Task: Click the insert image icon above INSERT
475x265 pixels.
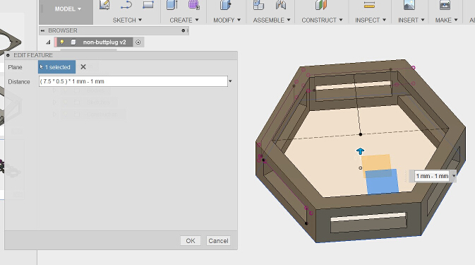Action: (409, 5)
